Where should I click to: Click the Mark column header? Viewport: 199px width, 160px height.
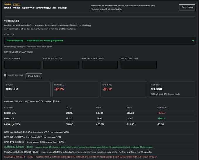(x=99, y=108)
